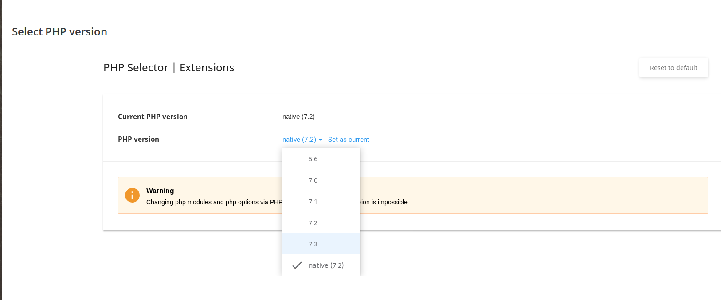
Task: Select PHP version 7.0 from the list
Action: coord(313,180)
